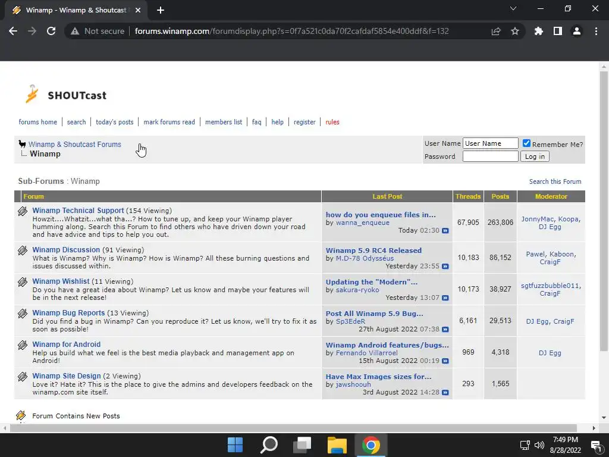Viewport: 609px width, 457px height.
Task: Toggle Chrome side panel icon
Action: tap(558, 31)
